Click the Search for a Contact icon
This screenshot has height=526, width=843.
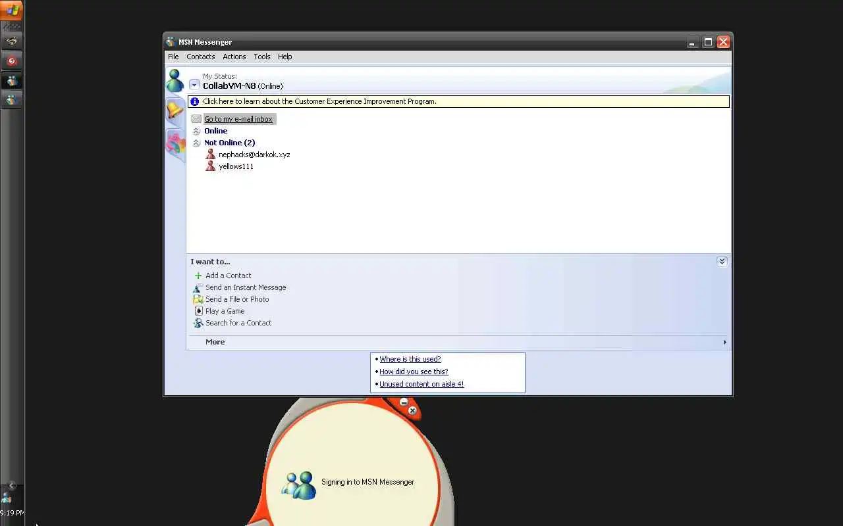click(x=198, y=323)
